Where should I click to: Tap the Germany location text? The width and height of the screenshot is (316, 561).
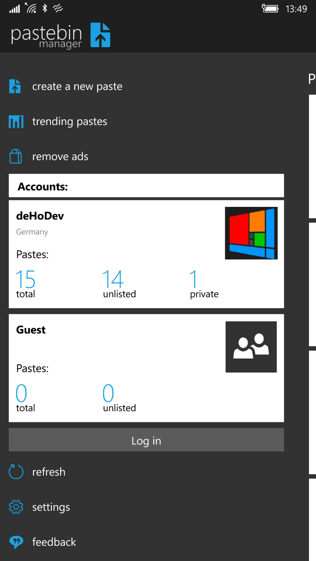[x=32, y=232]
